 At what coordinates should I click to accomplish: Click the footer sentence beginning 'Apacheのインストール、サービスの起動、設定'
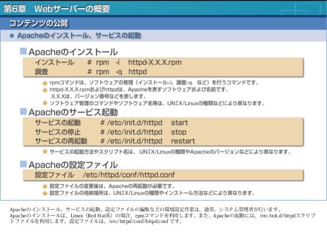coord(146,209)
